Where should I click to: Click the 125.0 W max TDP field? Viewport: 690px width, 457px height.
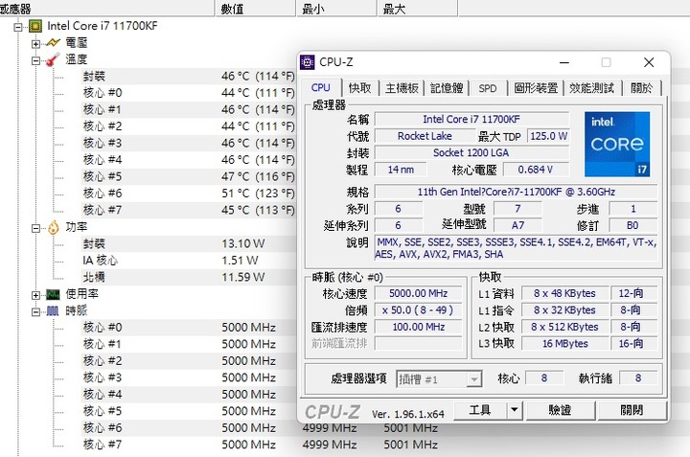[x=548, y=136]
